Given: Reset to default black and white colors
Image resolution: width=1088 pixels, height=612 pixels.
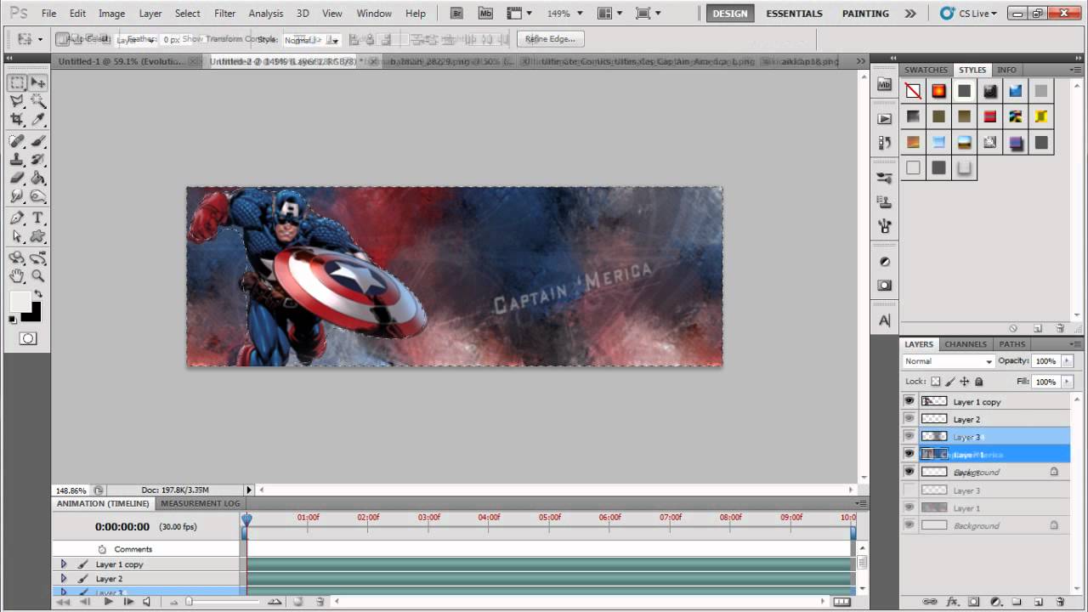Looking at the screenshot, I should (x=13, y=320).
